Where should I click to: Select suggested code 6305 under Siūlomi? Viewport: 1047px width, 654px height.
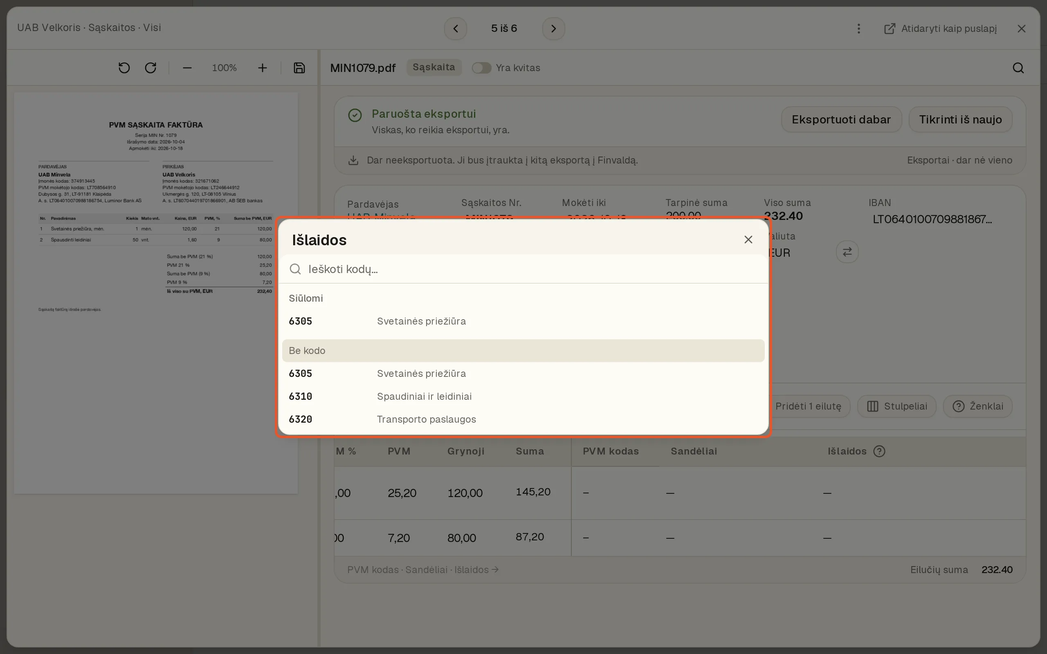(x=523, y=321)
